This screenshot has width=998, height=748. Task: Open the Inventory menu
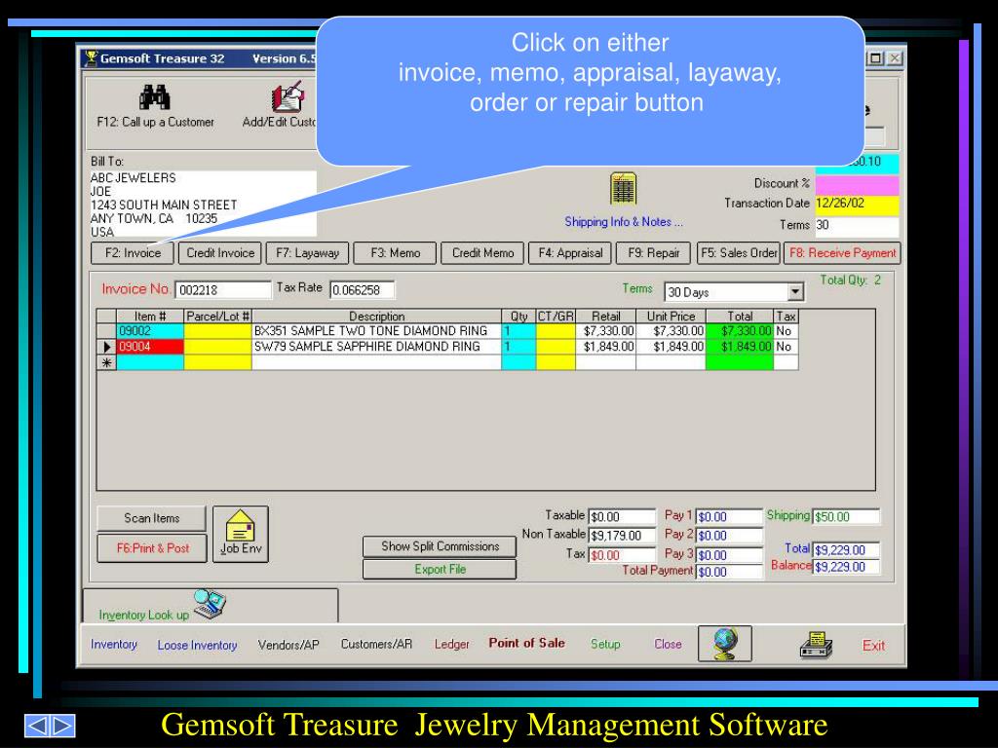pyautogui.click(x=114, y=645)
